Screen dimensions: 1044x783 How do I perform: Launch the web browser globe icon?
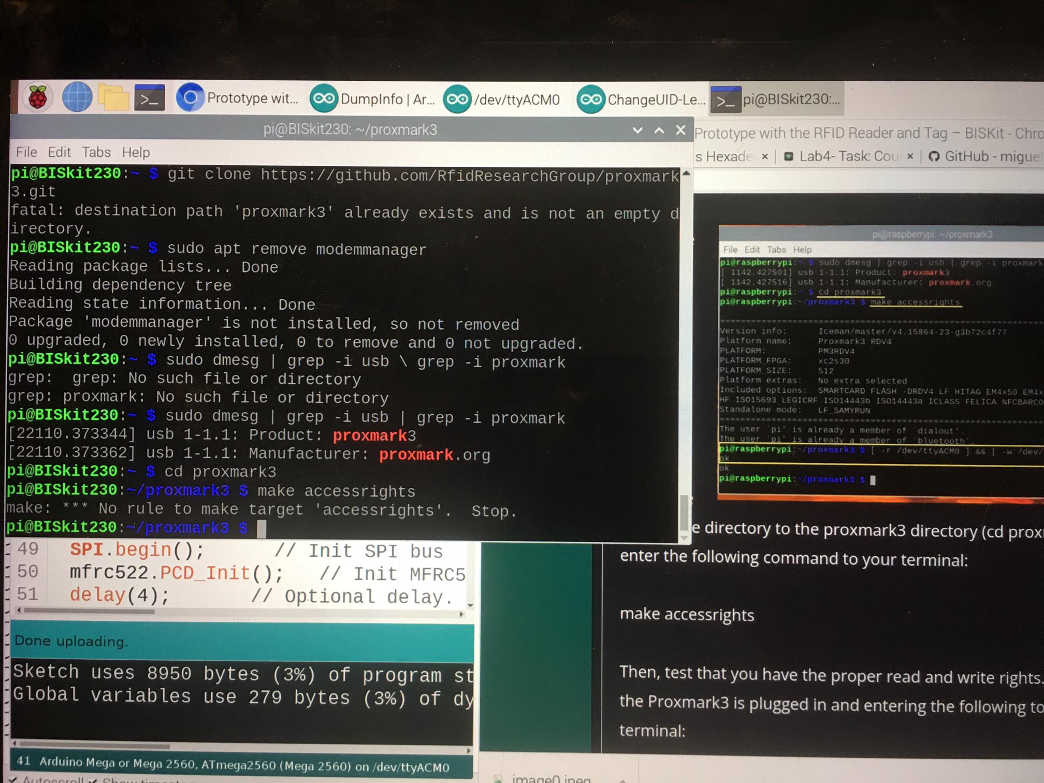click(x=77, y=97)
